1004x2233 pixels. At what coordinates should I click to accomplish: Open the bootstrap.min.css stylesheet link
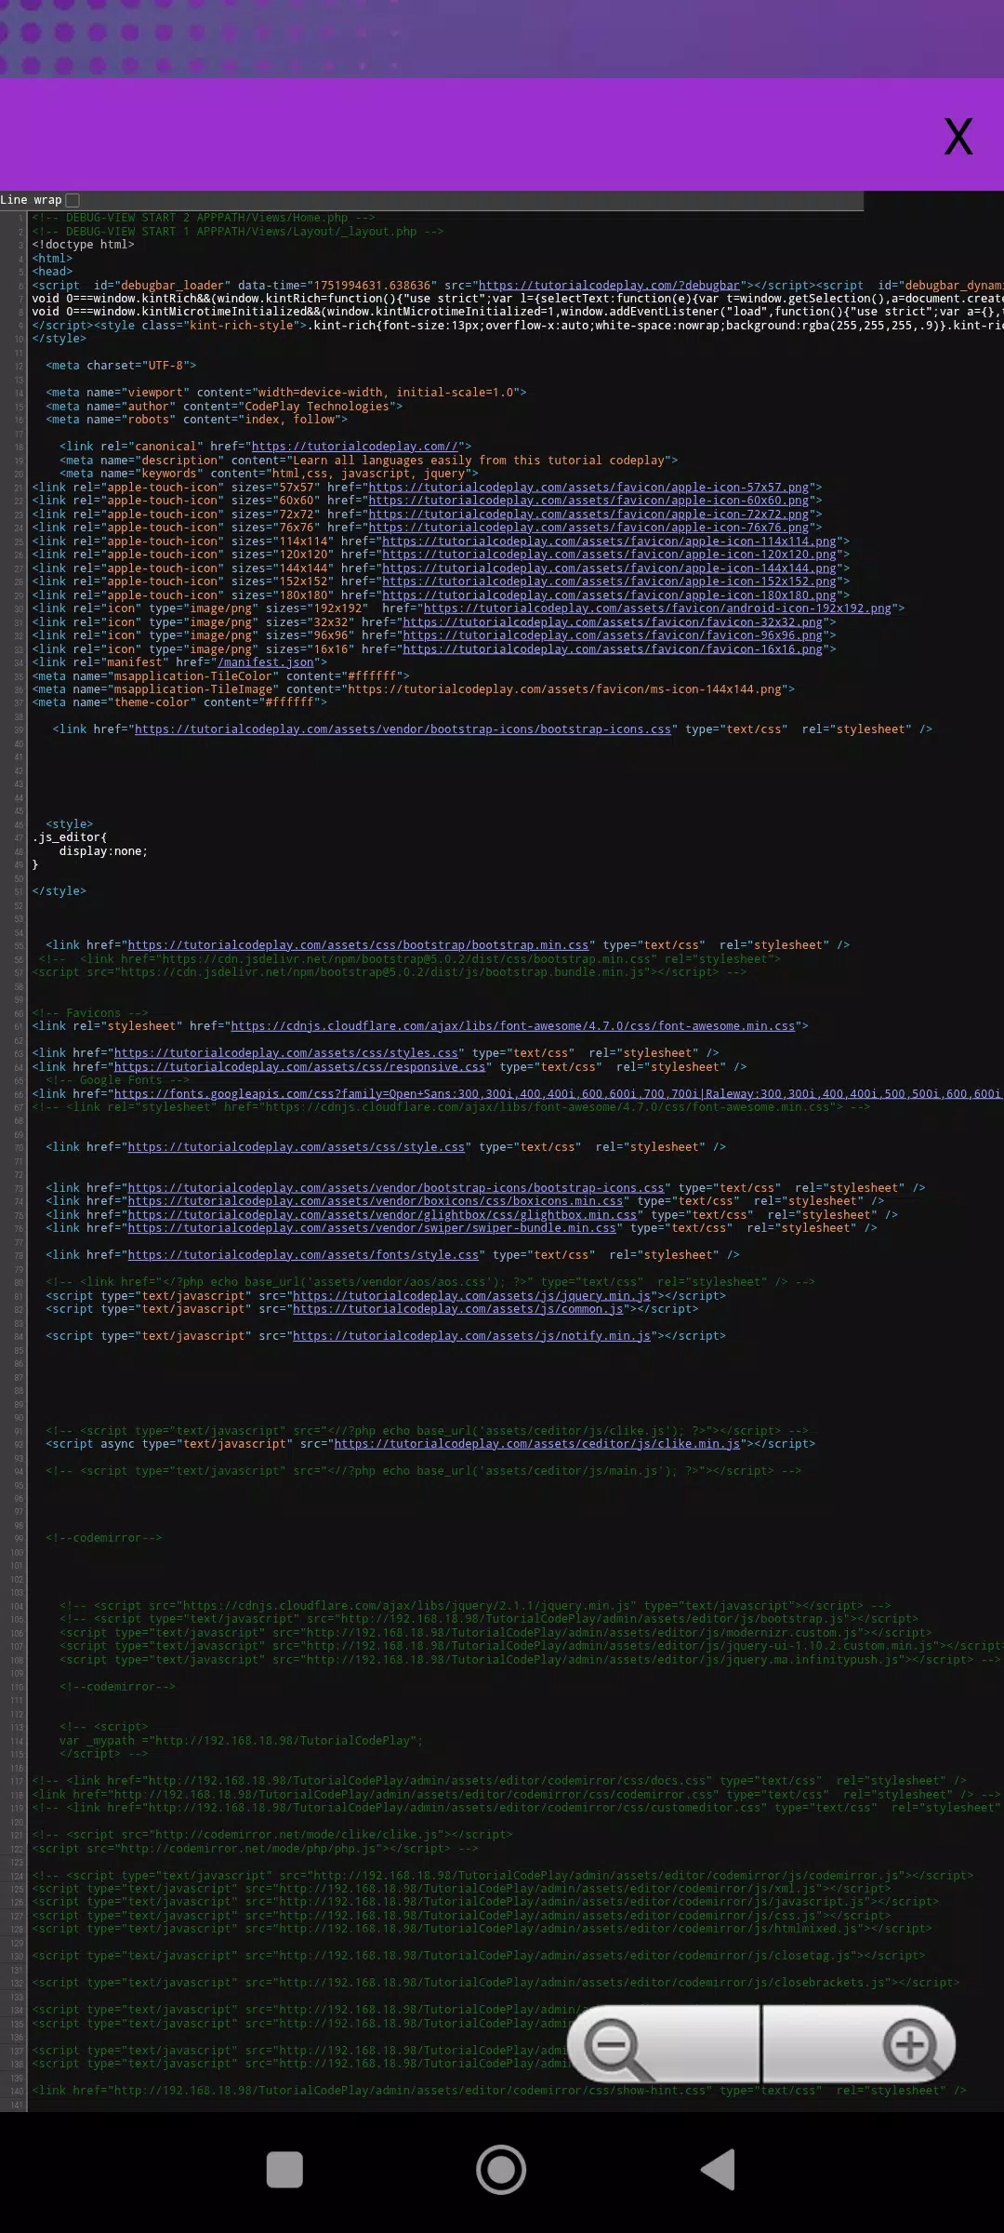click(358, 945)
